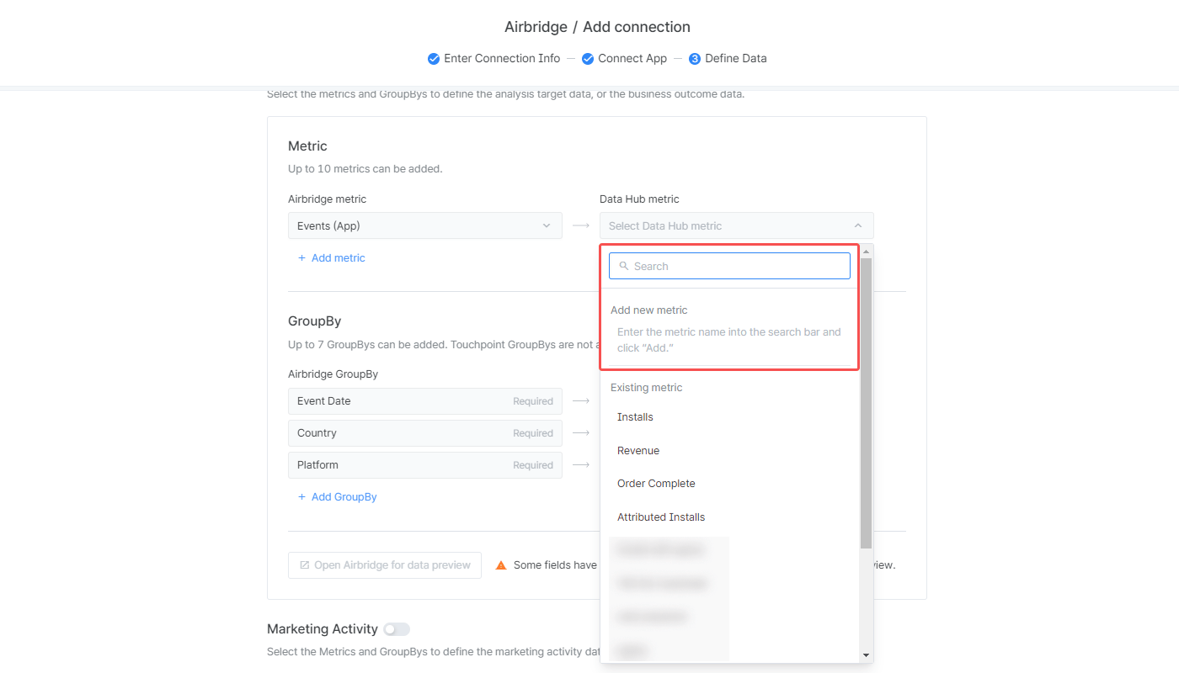This screenshot has height=673, width=1179.
Task: Click the Add new metric section label
Action: [649, 310]
